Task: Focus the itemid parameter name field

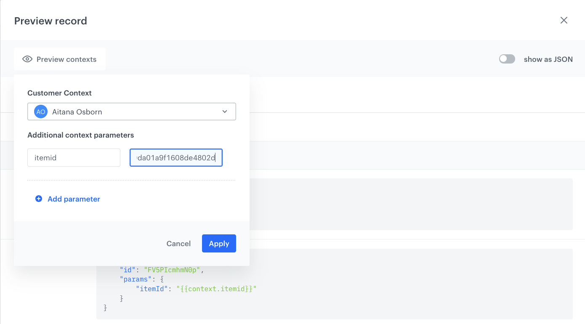Action: (74, 158)
